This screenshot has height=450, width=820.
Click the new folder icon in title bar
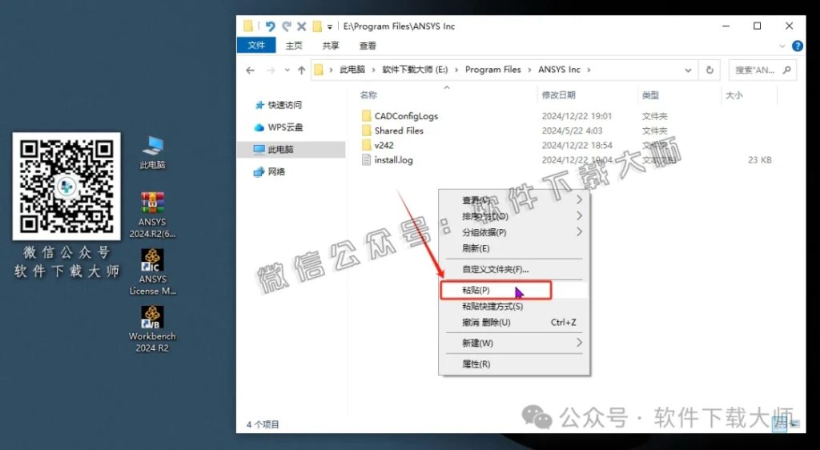point(317,26)
